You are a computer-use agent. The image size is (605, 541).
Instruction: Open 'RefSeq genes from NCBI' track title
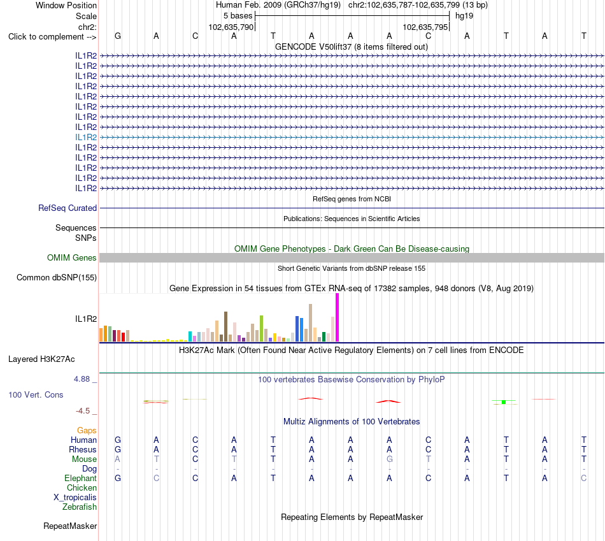pyautogui.click(x=352, y=199)
